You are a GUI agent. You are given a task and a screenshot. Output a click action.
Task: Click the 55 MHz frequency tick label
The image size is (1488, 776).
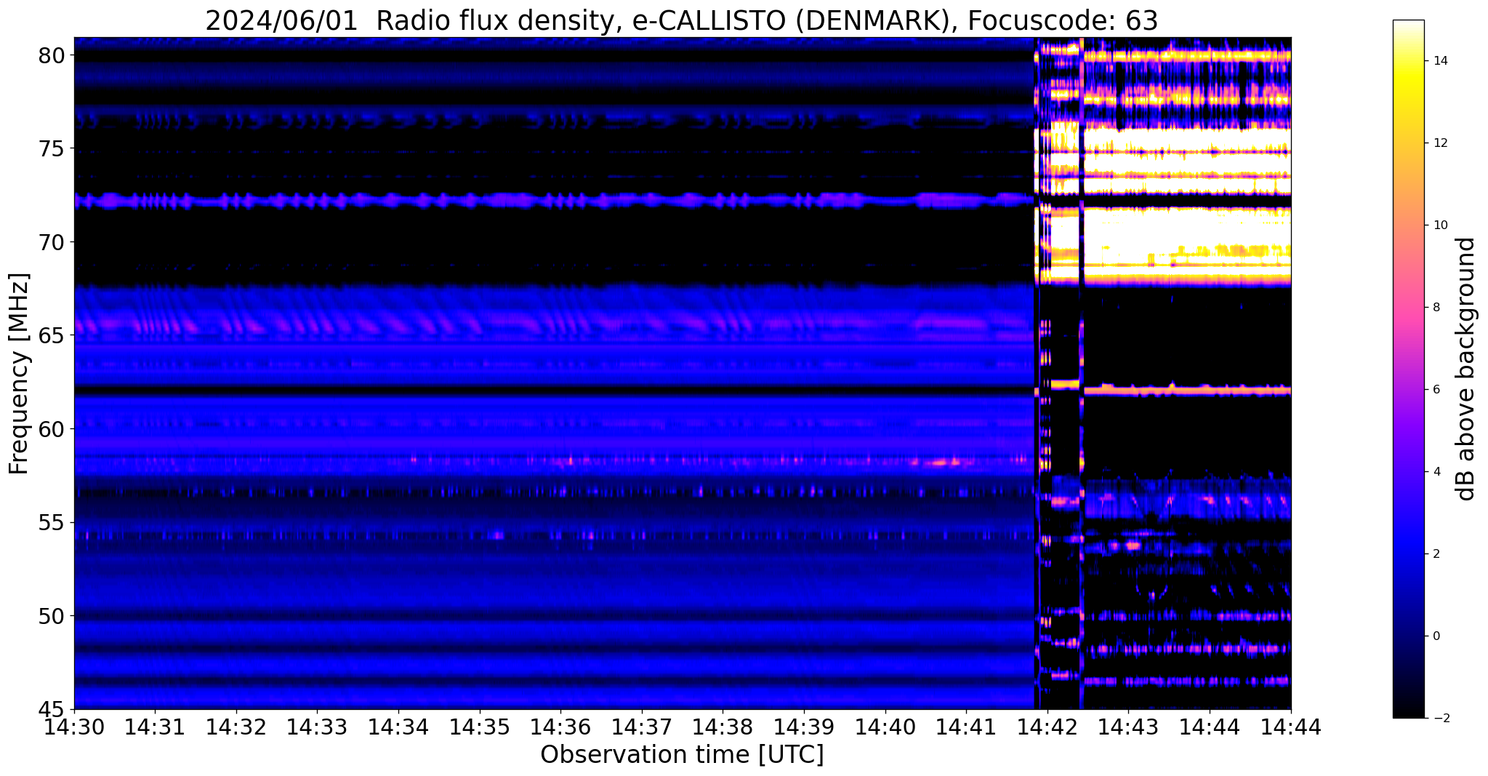(x=52, y=523)
